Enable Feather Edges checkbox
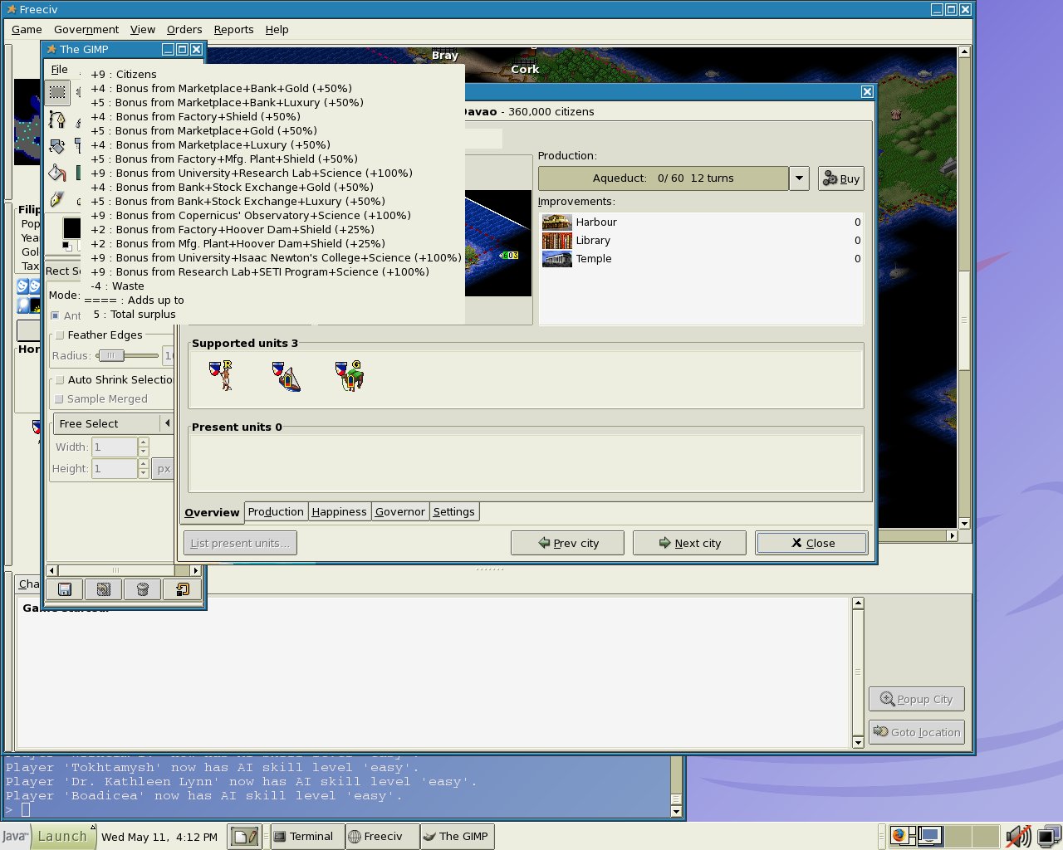The image size is (1063, 850). (60, 335)
